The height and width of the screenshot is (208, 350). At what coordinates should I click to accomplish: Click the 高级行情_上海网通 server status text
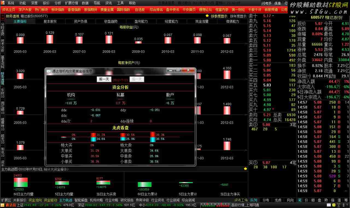pyautogui.click(x=245, y=205)
